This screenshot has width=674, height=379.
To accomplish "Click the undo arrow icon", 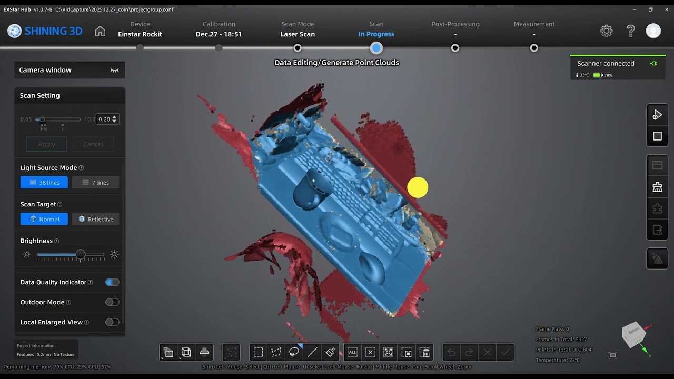I will coord(451,352).
